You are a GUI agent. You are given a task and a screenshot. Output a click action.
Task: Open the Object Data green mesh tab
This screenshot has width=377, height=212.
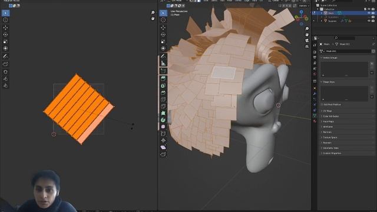point(315,115)
